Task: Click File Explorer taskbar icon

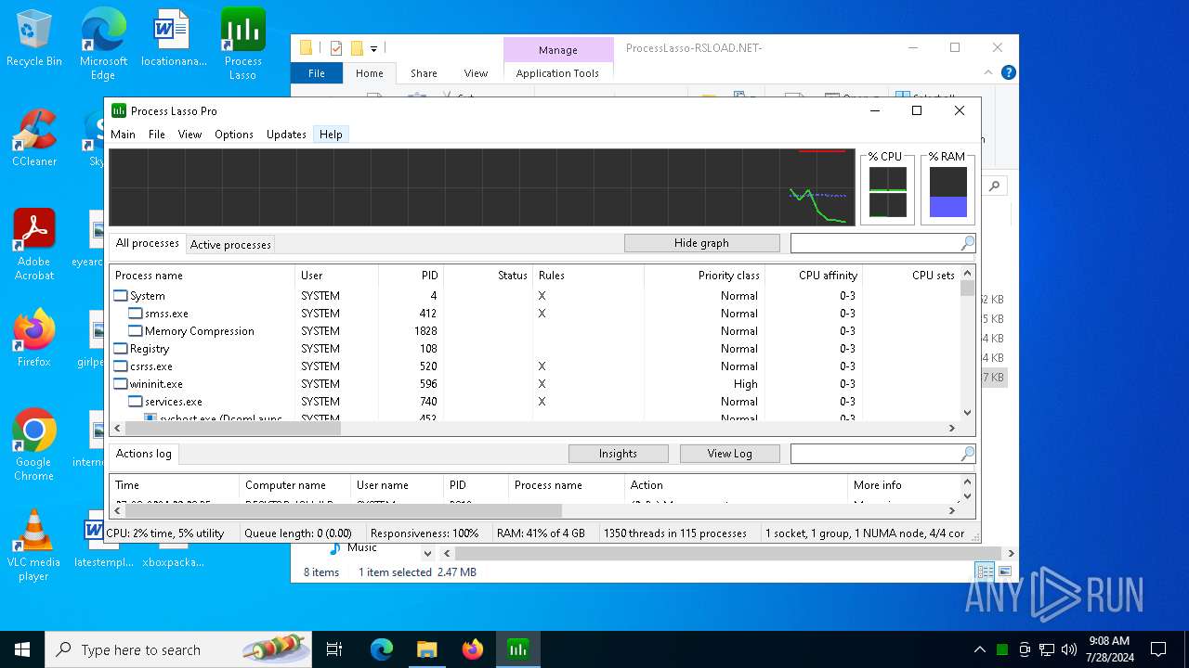Action: (x=427, y=649)
